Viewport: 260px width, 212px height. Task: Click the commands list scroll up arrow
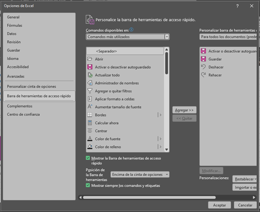pyautogui.click(x=167, y=50)
